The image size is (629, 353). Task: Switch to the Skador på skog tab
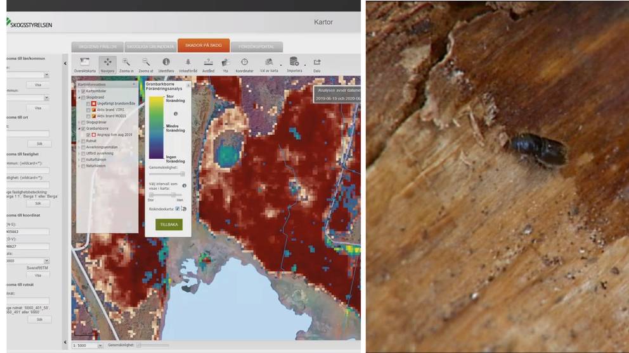203,46
